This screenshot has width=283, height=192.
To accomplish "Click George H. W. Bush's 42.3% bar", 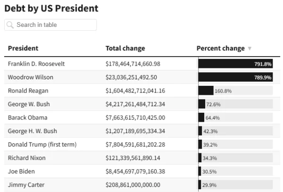I will point(200,131).
